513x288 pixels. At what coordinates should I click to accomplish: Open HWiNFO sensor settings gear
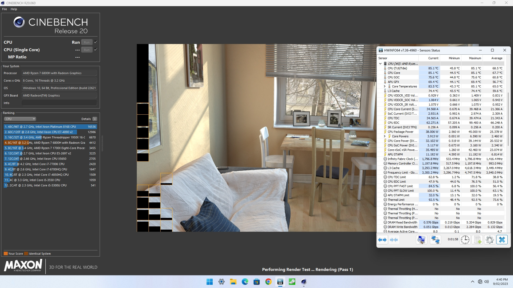489,240
